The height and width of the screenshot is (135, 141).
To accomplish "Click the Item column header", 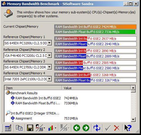I will (33, 88).
